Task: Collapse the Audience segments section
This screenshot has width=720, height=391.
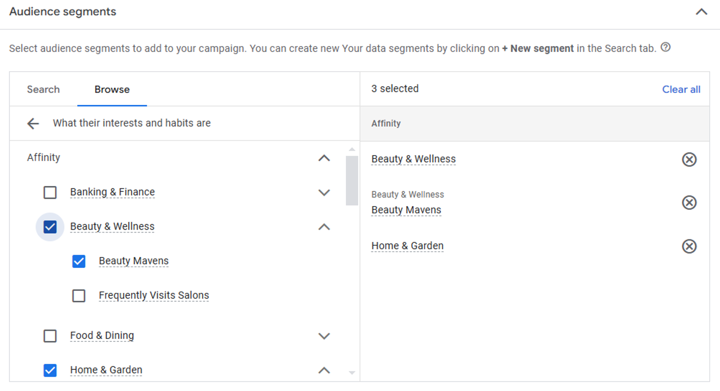Action: [x=701, y=12]
